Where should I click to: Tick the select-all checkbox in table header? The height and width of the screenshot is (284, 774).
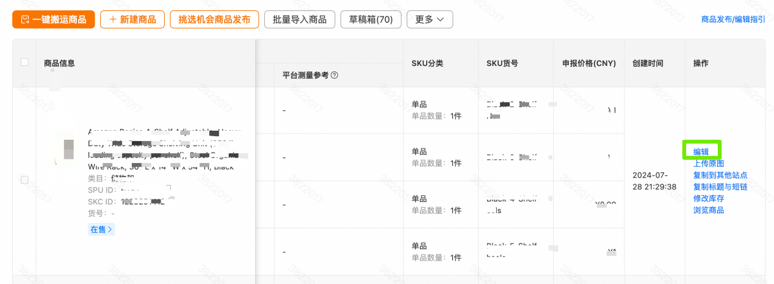click(24, 62)
